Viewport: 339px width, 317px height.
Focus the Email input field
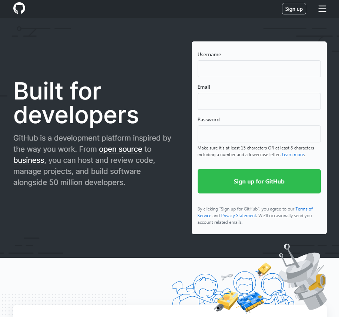[259, 101]
